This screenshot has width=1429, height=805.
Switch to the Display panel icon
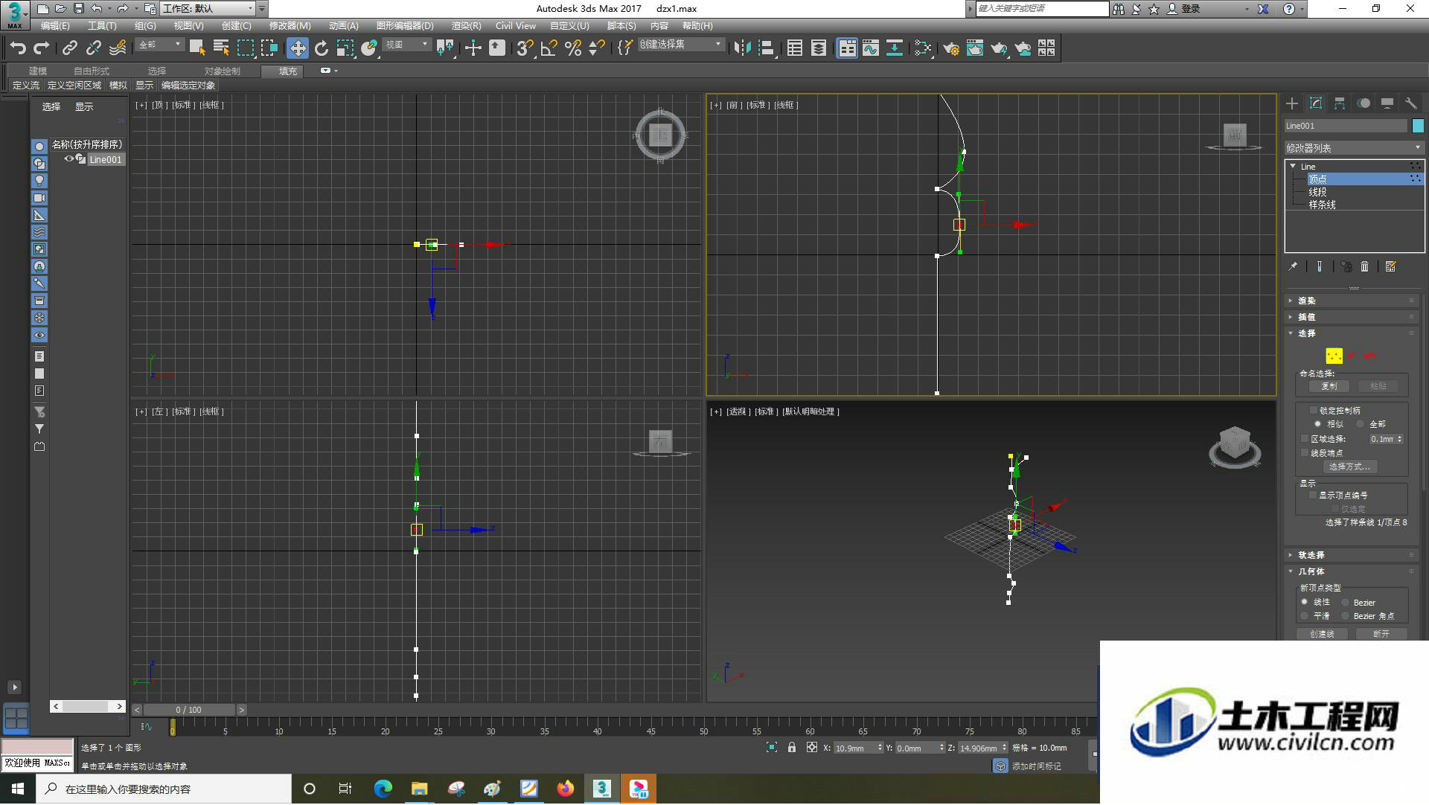click(x=1387, y=103)
